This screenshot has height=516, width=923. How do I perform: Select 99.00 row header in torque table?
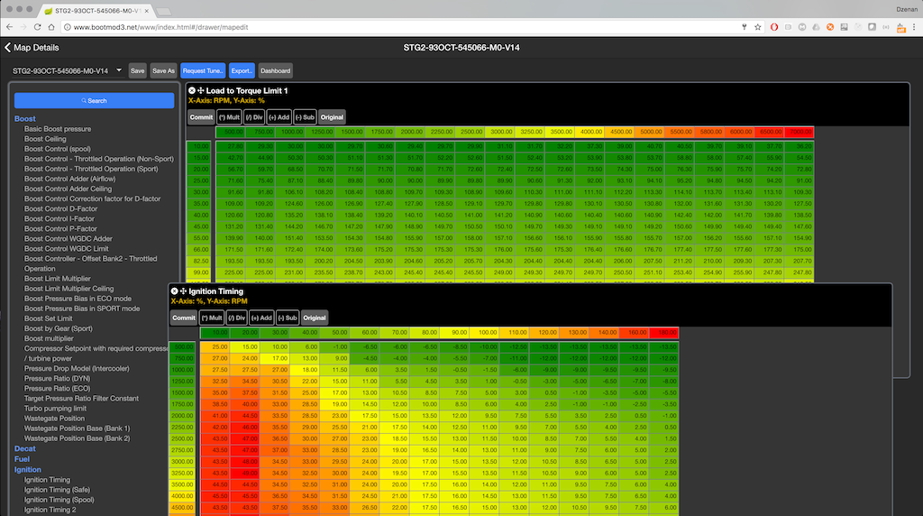tap(200, 272)
